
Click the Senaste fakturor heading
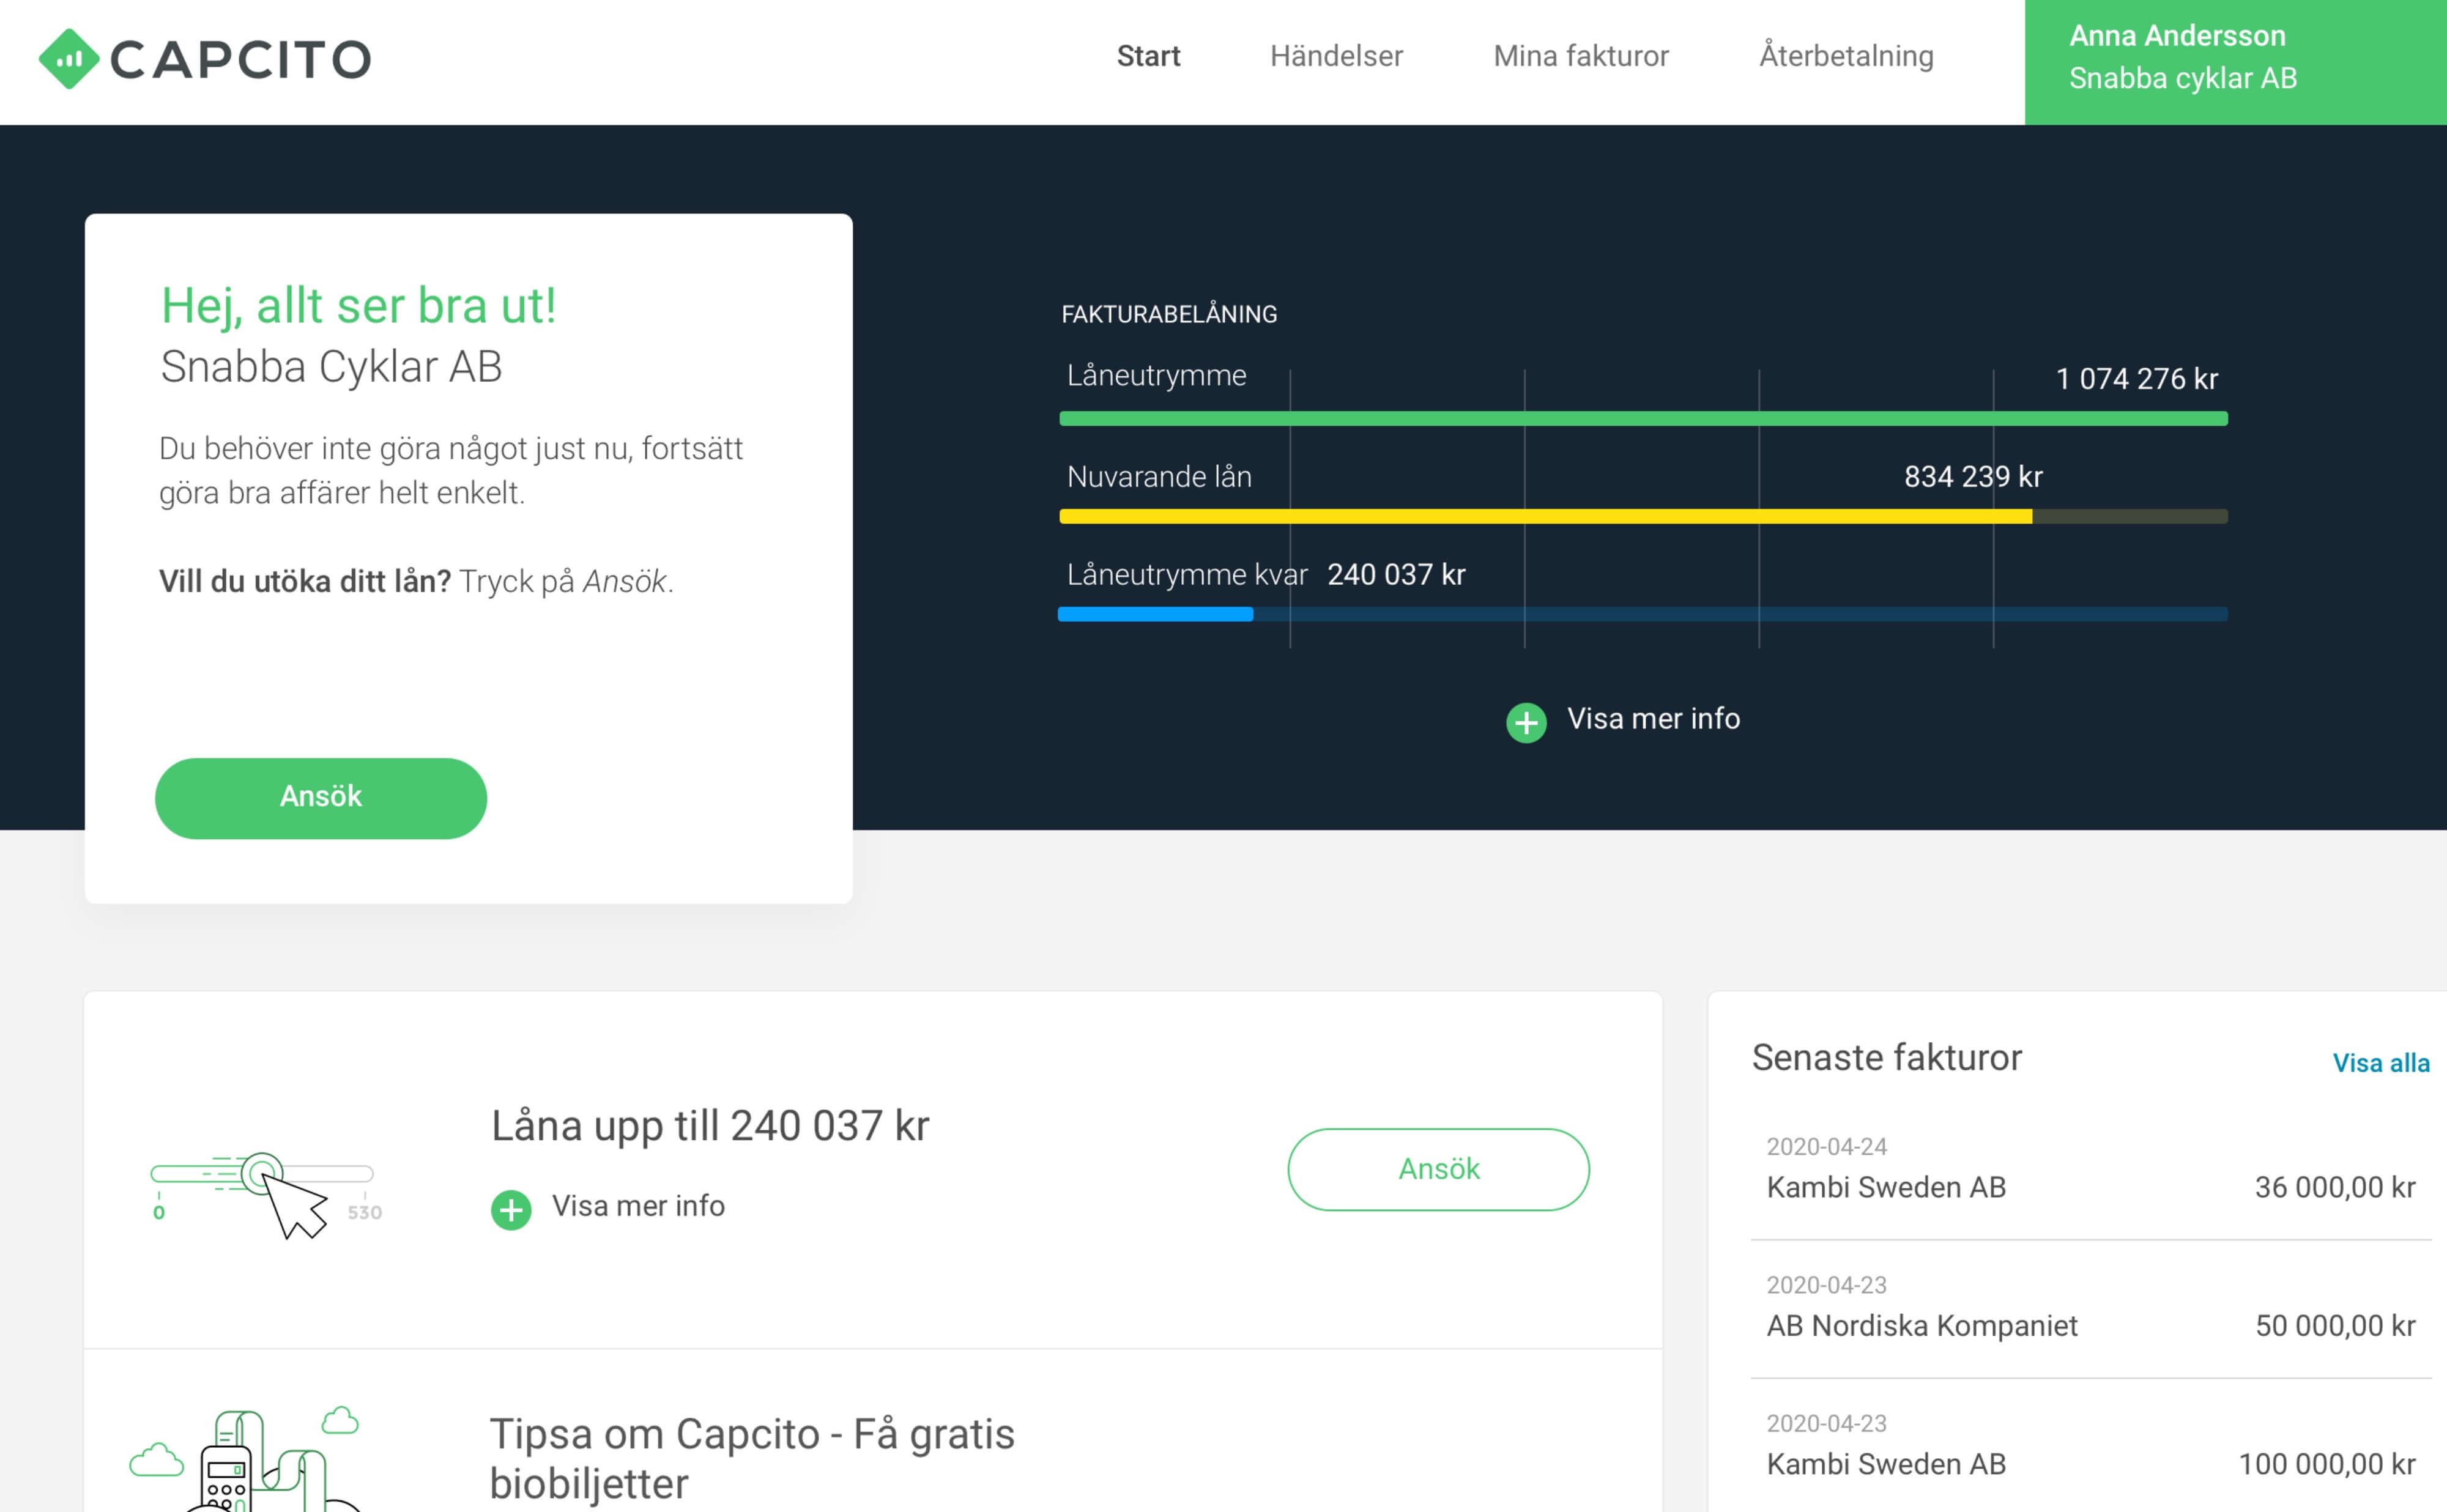(x=1887, y=1057)
